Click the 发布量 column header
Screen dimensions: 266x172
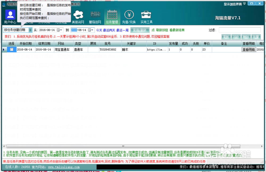pos(173,43)
